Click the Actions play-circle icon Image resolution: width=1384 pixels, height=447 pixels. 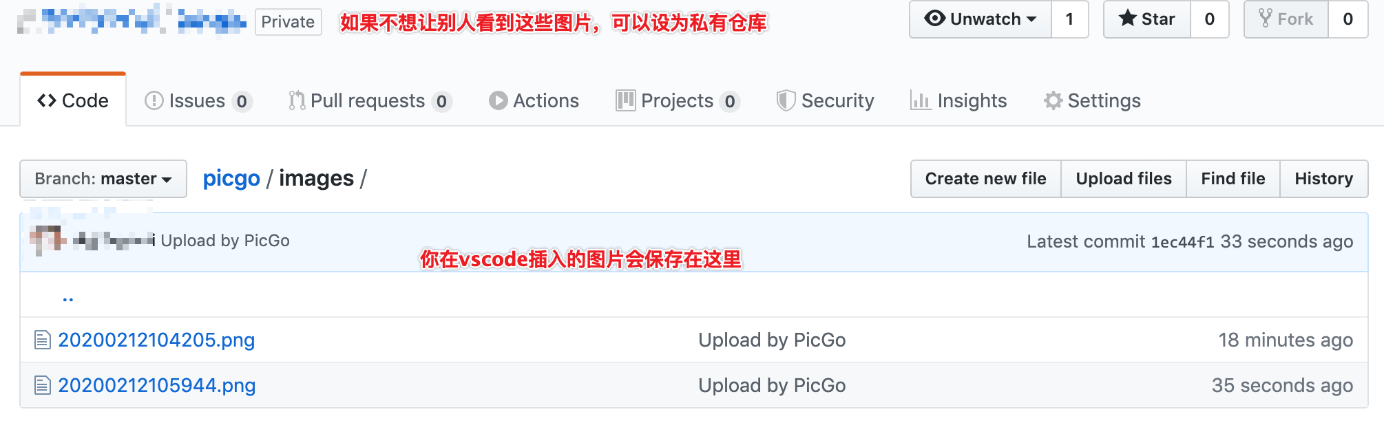tap(498, 100)
